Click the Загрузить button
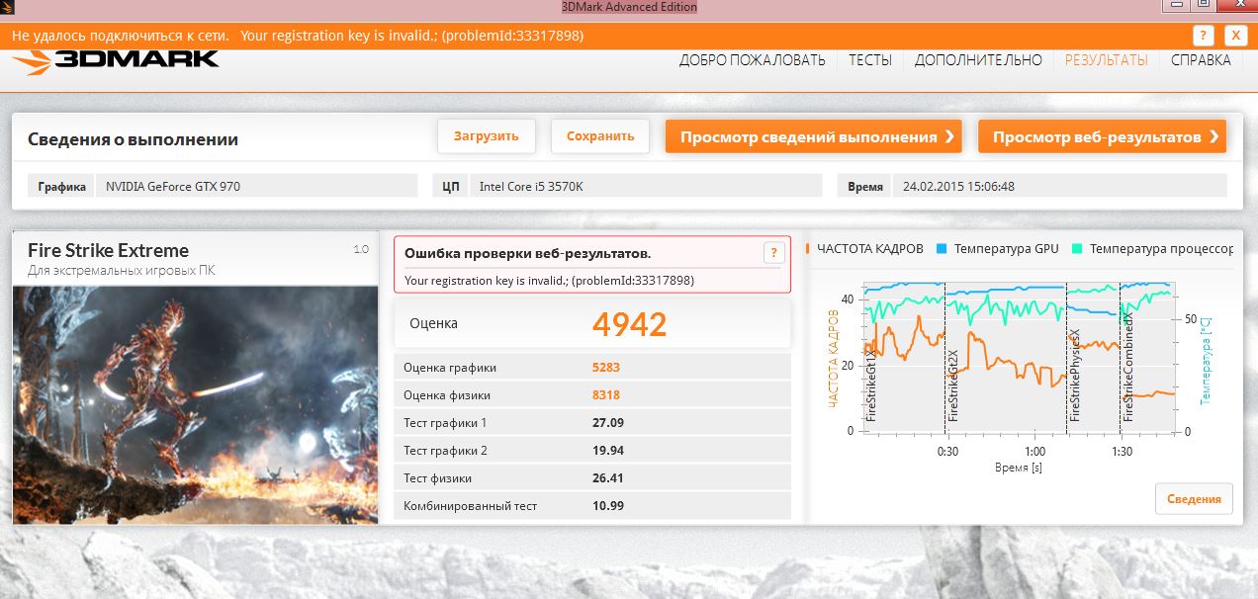 click(486, 136)
